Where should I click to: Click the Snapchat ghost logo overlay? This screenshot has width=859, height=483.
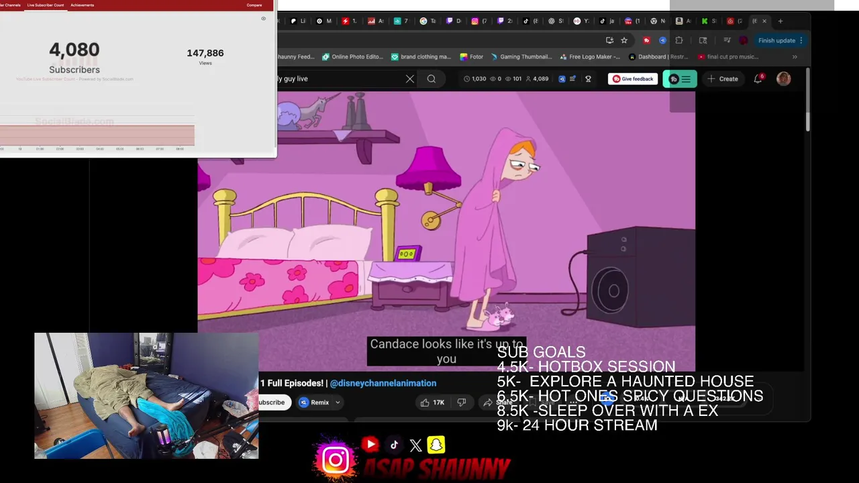click(436, 445)
